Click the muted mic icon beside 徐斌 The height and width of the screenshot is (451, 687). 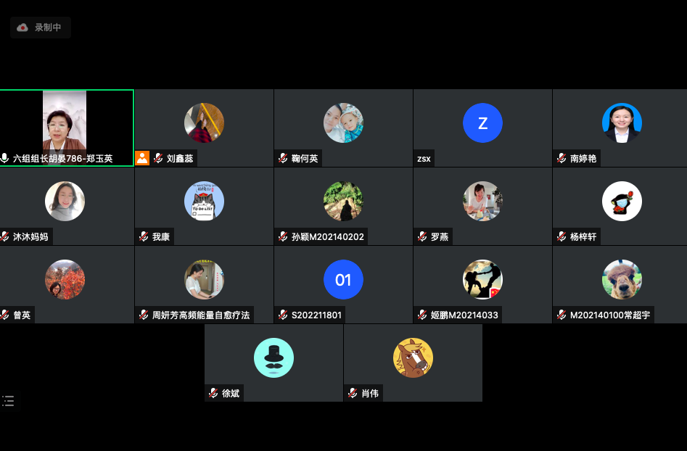point(213,393)
